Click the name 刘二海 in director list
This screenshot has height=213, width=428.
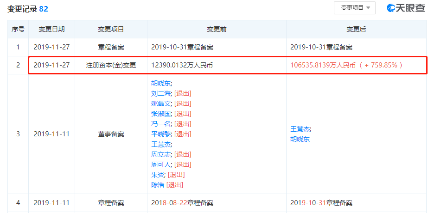(160, 93)
